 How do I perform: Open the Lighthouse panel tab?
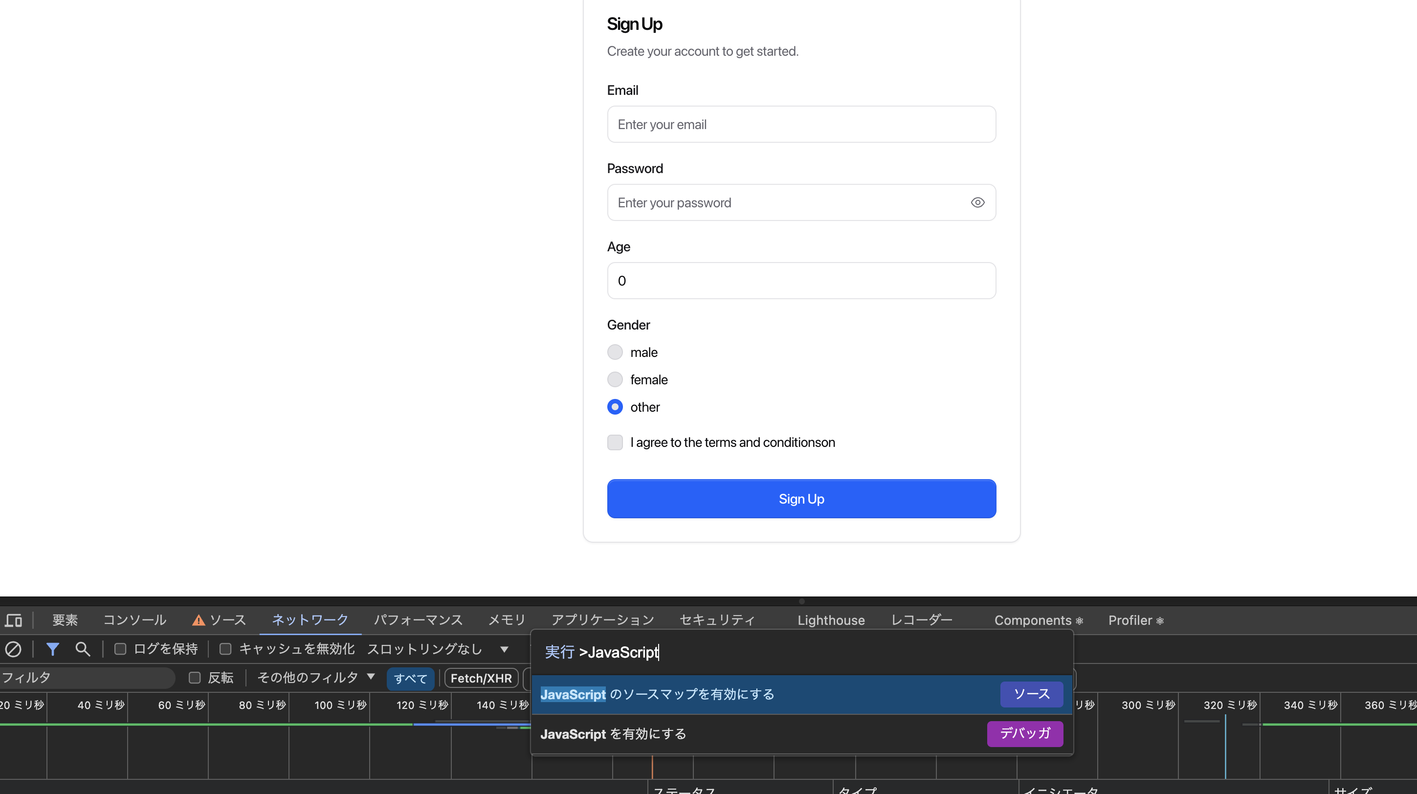point(831,619)
